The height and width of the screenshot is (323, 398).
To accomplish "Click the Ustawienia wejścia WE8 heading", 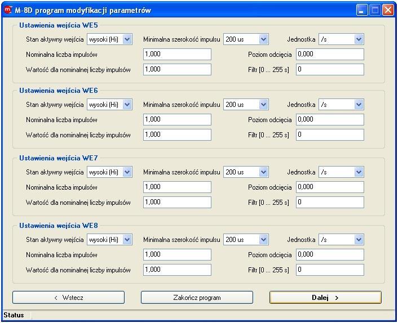I will [59, 226].
